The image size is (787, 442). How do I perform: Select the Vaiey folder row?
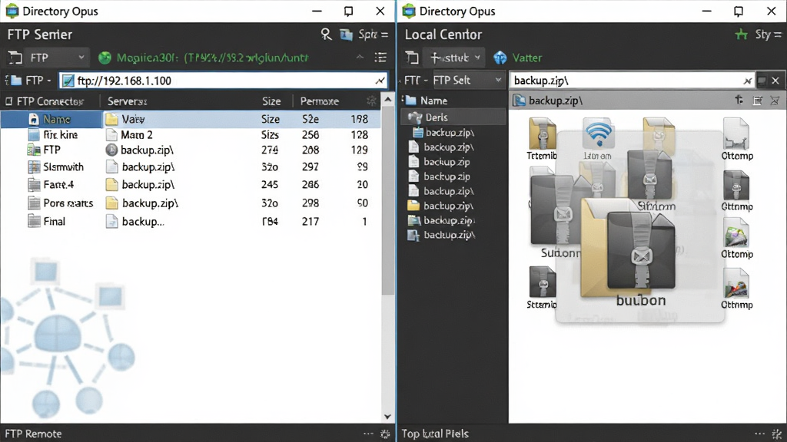tap(241, 119)
